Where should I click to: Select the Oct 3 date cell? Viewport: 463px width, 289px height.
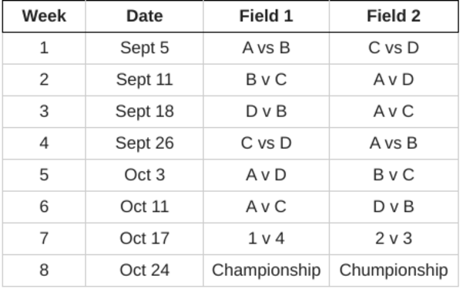pos(144,175)
